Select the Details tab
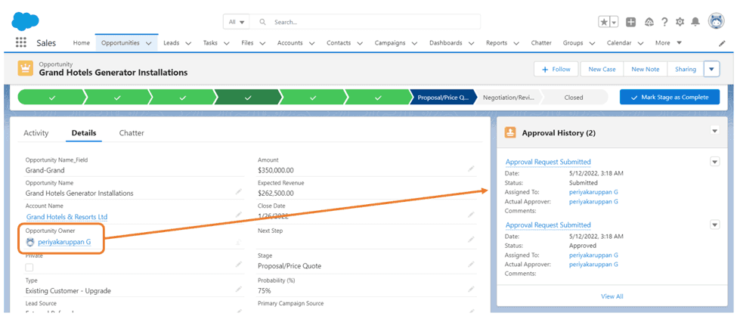Image resolution: width=737 pixels, height=316 pixels. 84,133
